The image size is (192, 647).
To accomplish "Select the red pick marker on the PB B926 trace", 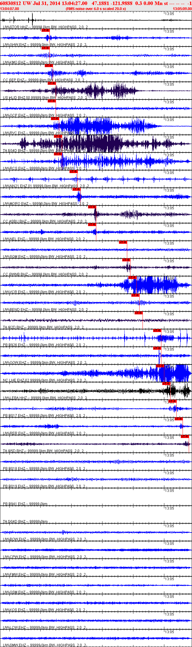I will pos(157,331).
